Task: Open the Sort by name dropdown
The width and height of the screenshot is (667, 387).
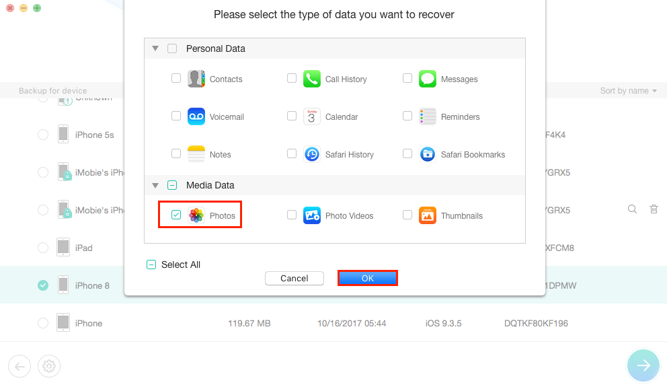Action: pyautogui.click(x=628, y=91)
